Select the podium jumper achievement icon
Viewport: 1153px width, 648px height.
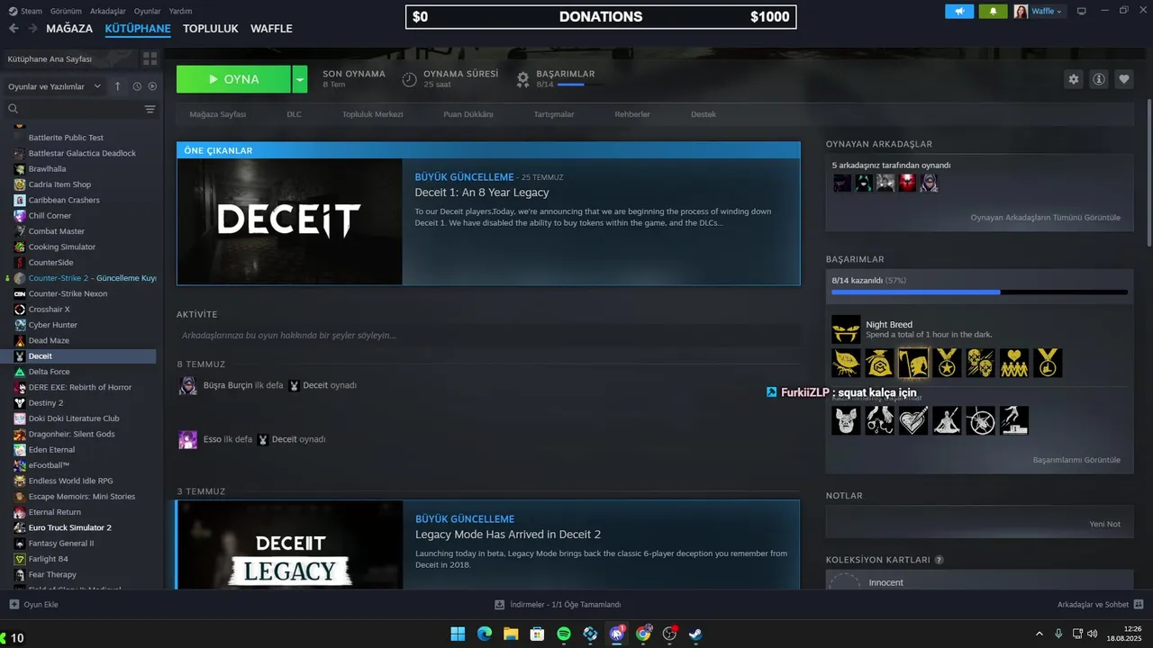tap(1014, 420)
